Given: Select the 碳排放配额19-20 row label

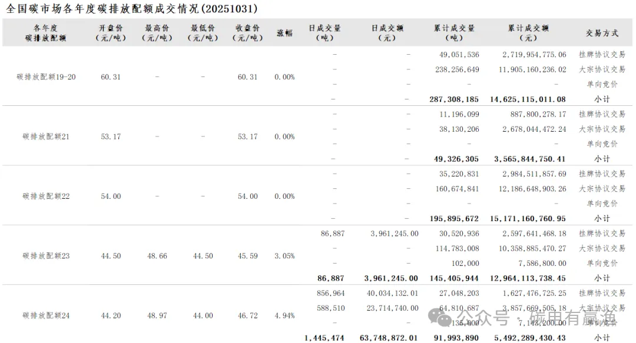Looking at the screenshot, I should tap(46, 77).
